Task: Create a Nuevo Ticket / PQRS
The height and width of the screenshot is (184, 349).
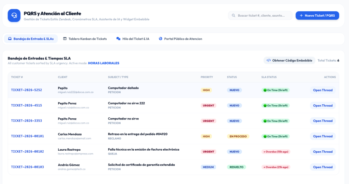Action: pos(317,16)
